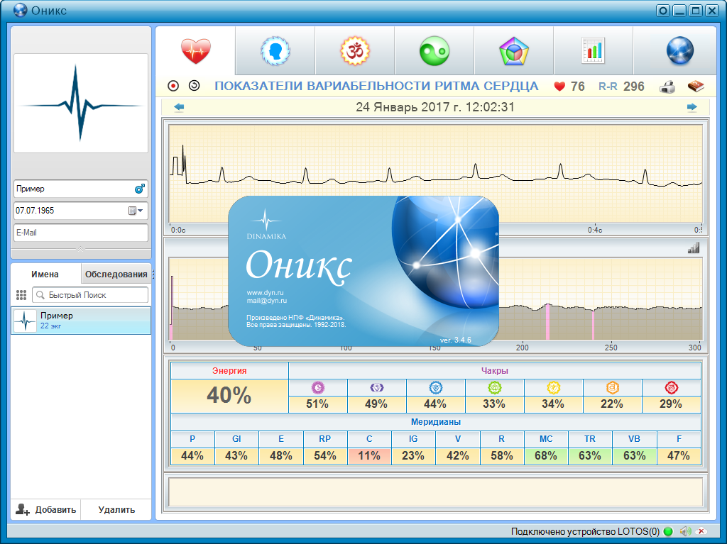Image resolution: width=727 pixels, height=544 pixels.
Task: Open the bar chart statistics tab
Action: pyautogui.click(x=593, y=50)
